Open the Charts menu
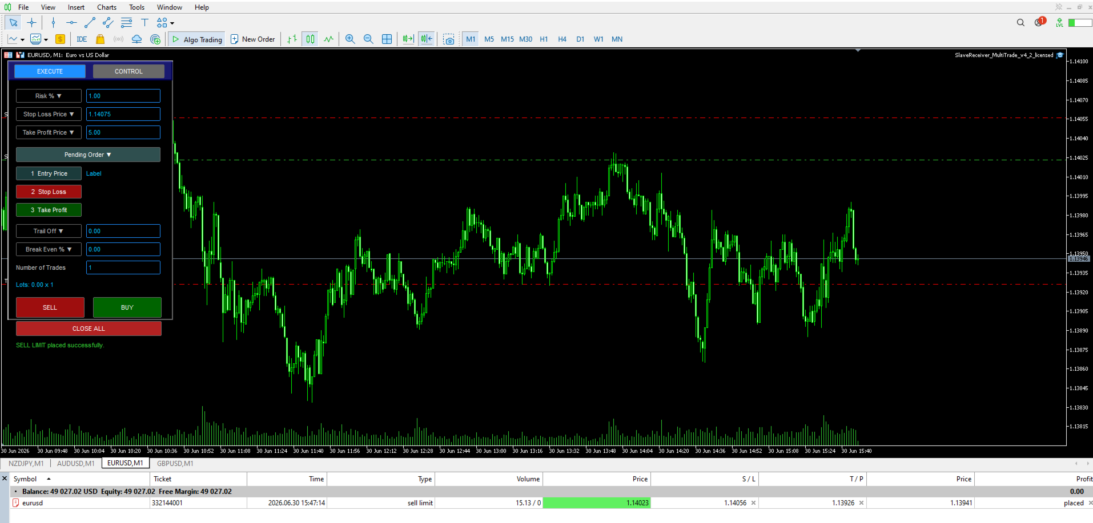This screenshot has height=523, width=1093. coord(107,7)
